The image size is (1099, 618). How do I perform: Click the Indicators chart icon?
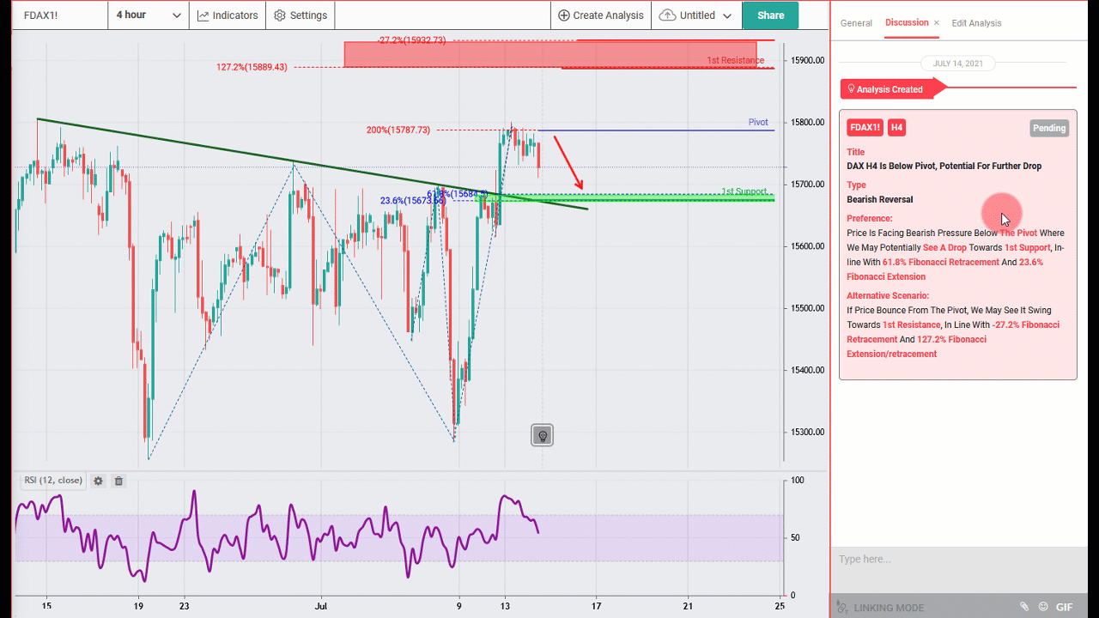pyautogui.click(x=203, y=15)
